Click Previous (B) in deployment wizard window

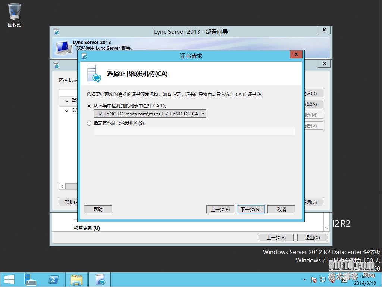(x=276, y=237)
